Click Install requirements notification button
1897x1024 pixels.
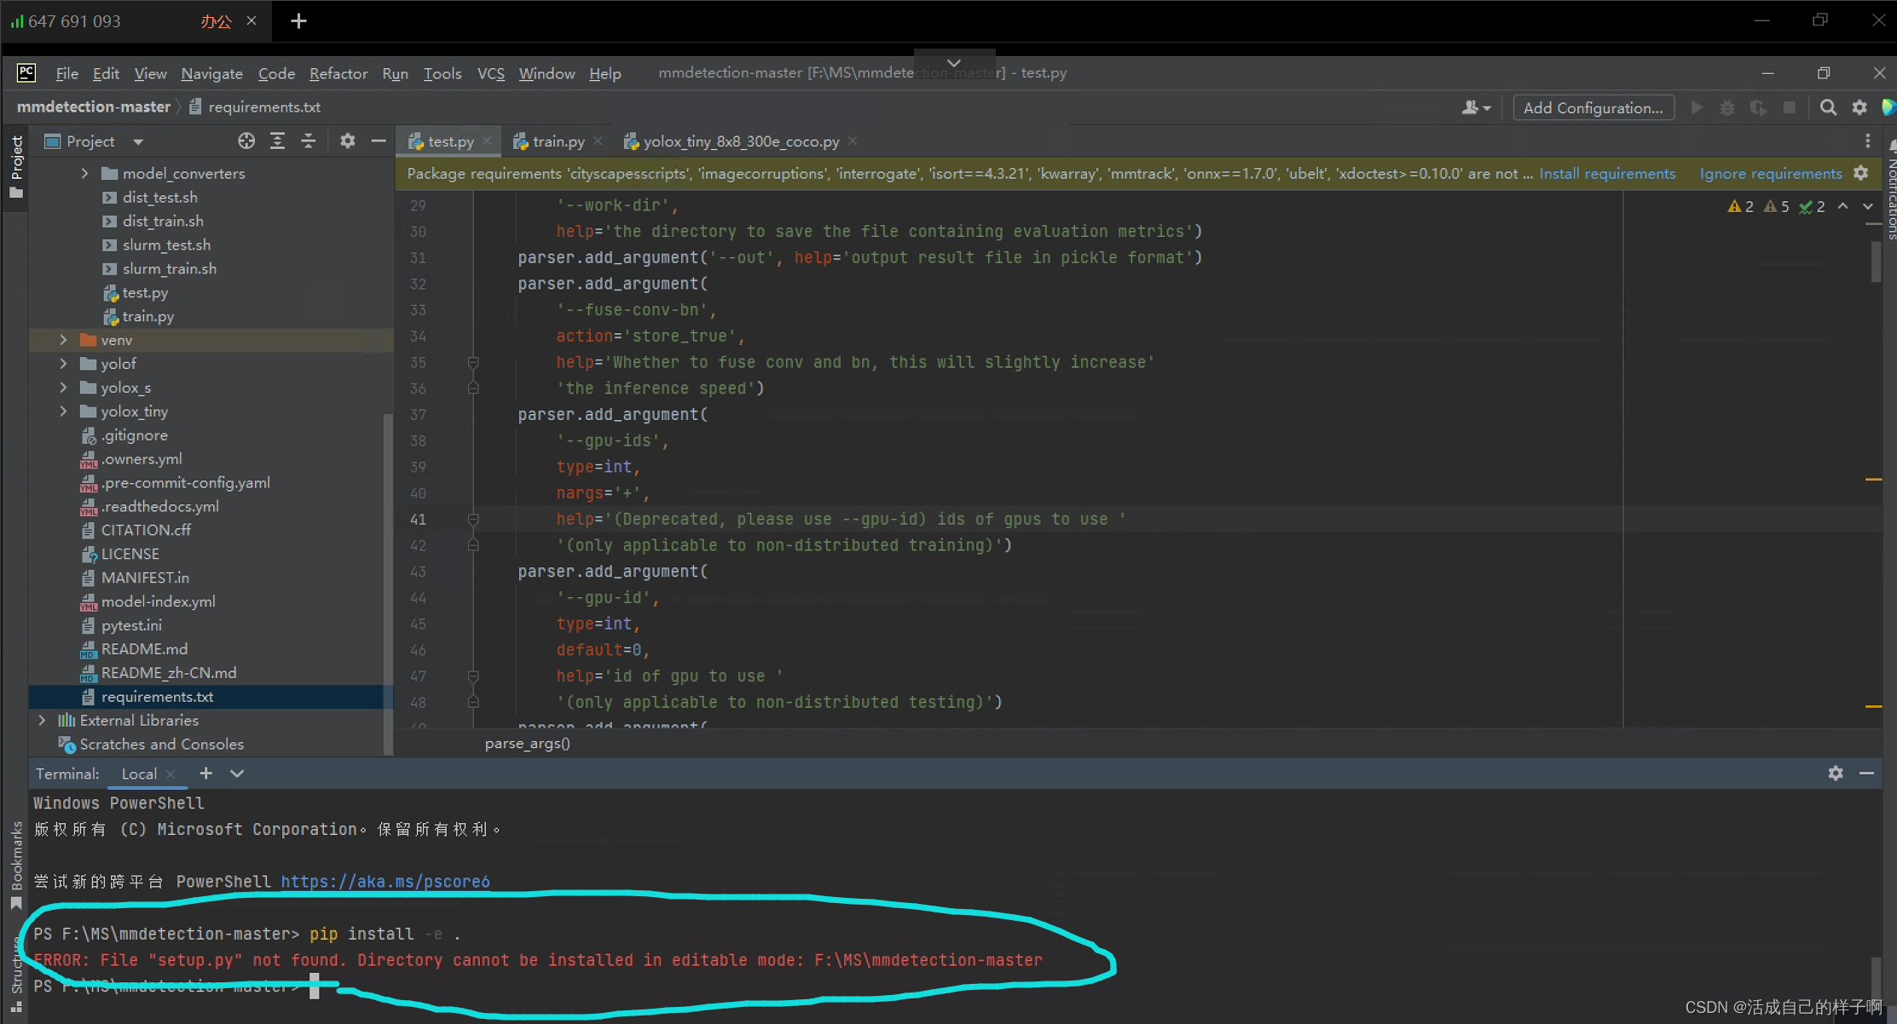click(1608, 174)
